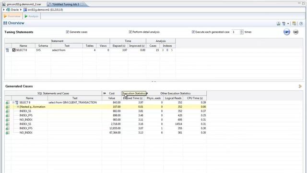
Task: Expand the arrow before Oracle breadcrumb
Action: [x=4, y=10]
